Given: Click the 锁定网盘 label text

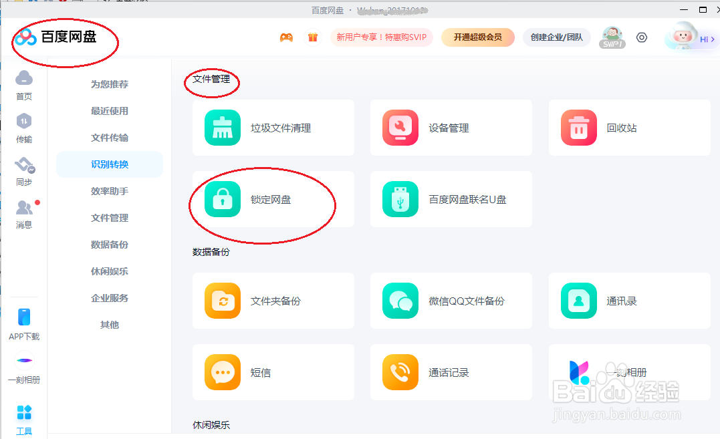Looking at the screenshot, I should [x=271, y=200].
